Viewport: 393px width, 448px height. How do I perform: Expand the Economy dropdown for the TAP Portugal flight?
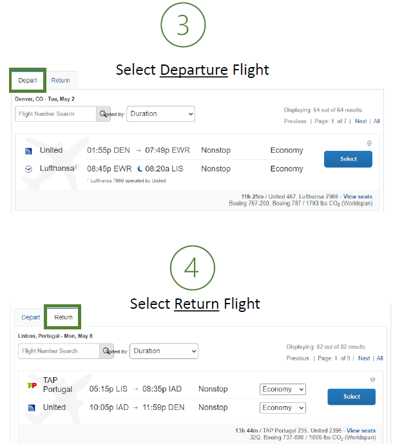283,389
